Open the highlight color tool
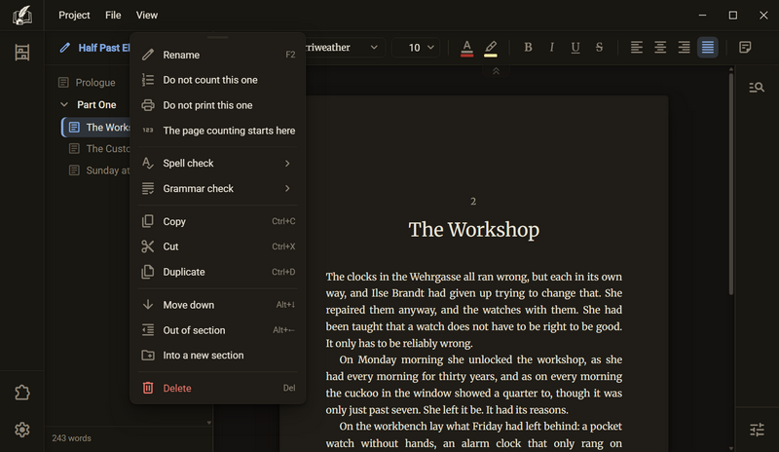The image size is (779, 452). coord(491,48)
